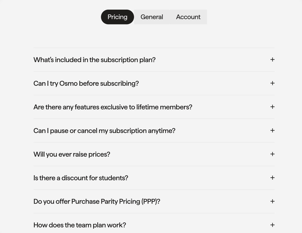Expand "Can I pause or cancel my subscription anytime?"

coord(154,131)
